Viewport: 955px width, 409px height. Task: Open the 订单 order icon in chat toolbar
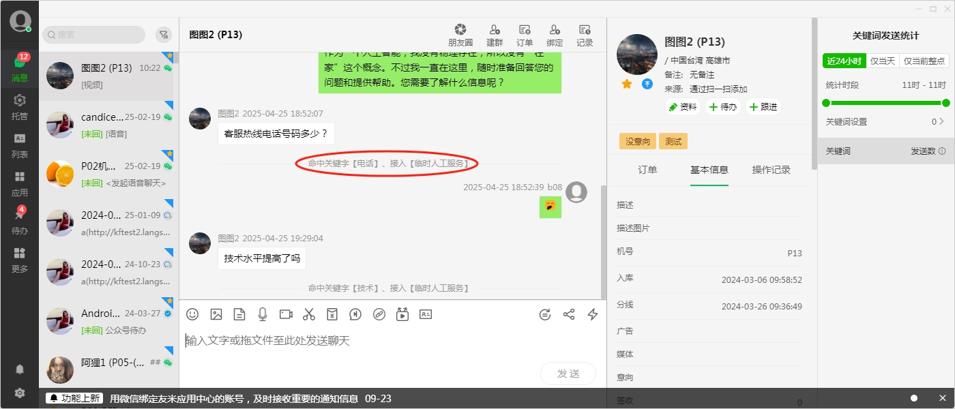click(525, 34)
